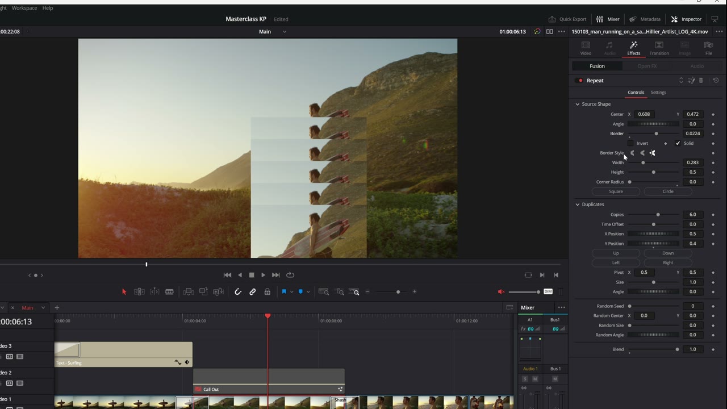Collapse the Source Shape section
Screen dimensions: 727x409
(x=578, y=104)
